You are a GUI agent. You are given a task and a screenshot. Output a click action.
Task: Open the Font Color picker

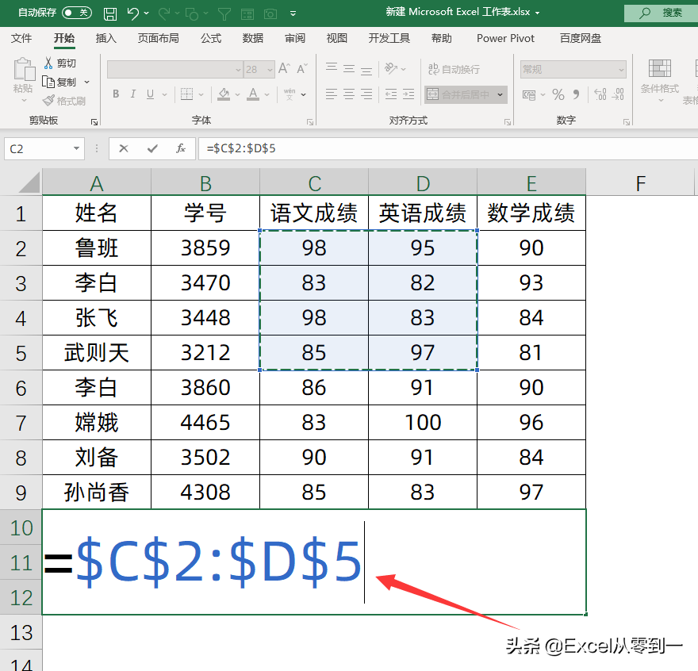tap(252, 94)
